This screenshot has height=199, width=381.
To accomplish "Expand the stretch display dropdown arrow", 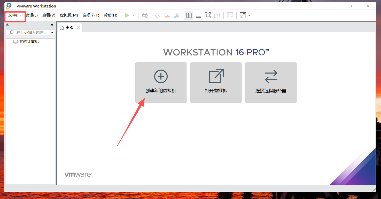I will [249, 15].
